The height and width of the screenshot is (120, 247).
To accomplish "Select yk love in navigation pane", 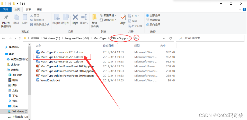I will (13, 65).
